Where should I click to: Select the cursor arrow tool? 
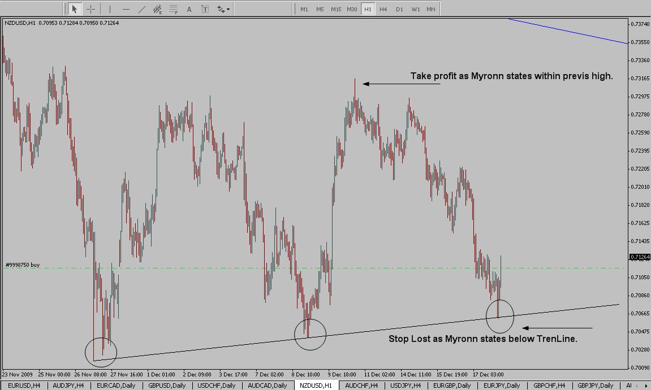[74, 9]
